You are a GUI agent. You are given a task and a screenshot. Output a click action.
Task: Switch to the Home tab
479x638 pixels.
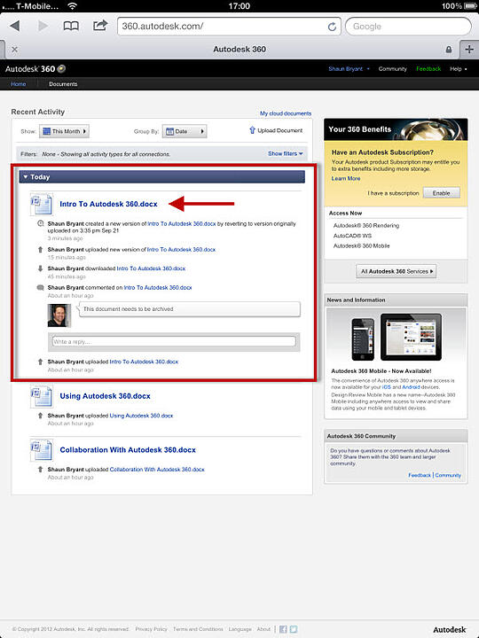(x=19, y=84)
